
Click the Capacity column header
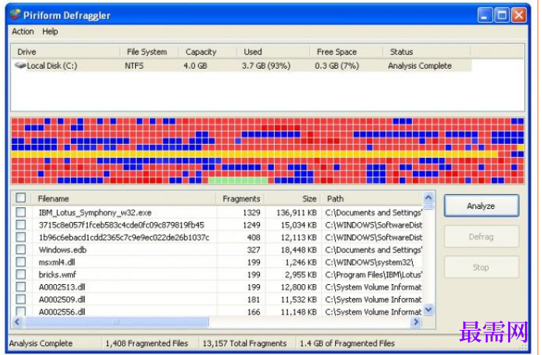(x=207, y=52)
